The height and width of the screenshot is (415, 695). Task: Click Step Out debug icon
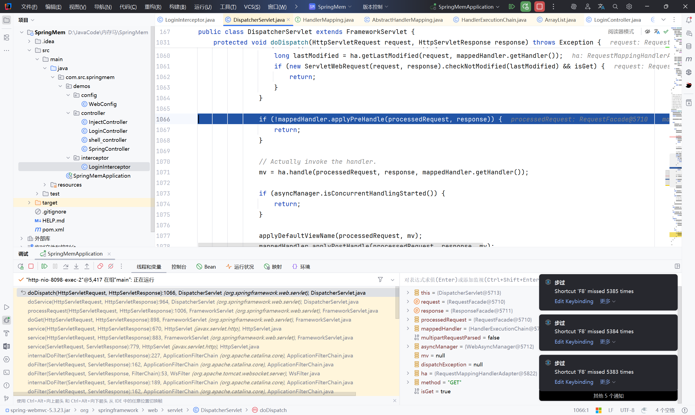pyautogui.click(x=87, y=266)
